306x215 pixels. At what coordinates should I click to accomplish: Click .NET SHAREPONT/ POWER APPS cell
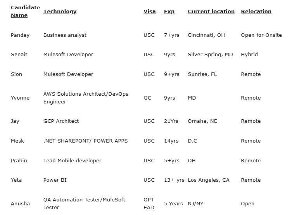tap(85, 141)
